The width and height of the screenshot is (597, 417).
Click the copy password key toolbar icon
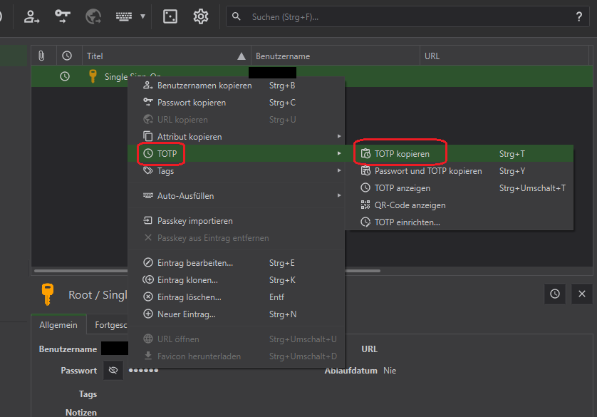point(63,16)
